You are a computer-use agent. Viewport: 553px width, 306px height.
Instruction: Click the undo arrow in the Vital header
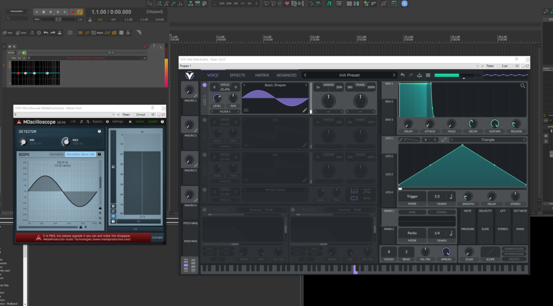point(402,75)
